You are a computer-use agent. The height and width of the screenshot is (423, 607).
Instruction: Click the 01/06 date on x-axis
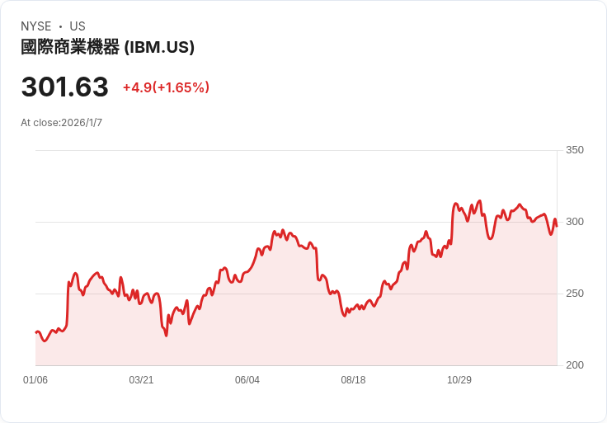(35, 380)
